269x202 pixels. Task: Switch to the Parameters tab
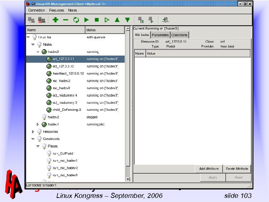(x=160, y=35)
